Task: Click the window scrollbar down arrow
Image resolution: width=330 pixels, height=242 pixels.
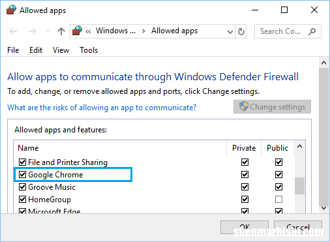Action: 323,208
